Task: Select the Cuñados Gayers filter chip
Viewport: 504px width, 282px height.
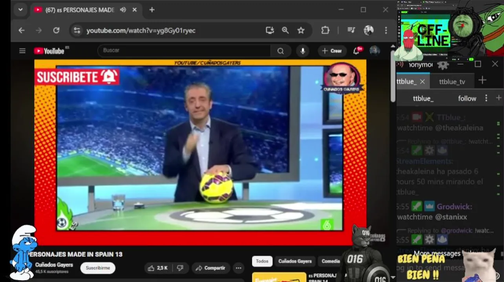Action: coord(295,261)
